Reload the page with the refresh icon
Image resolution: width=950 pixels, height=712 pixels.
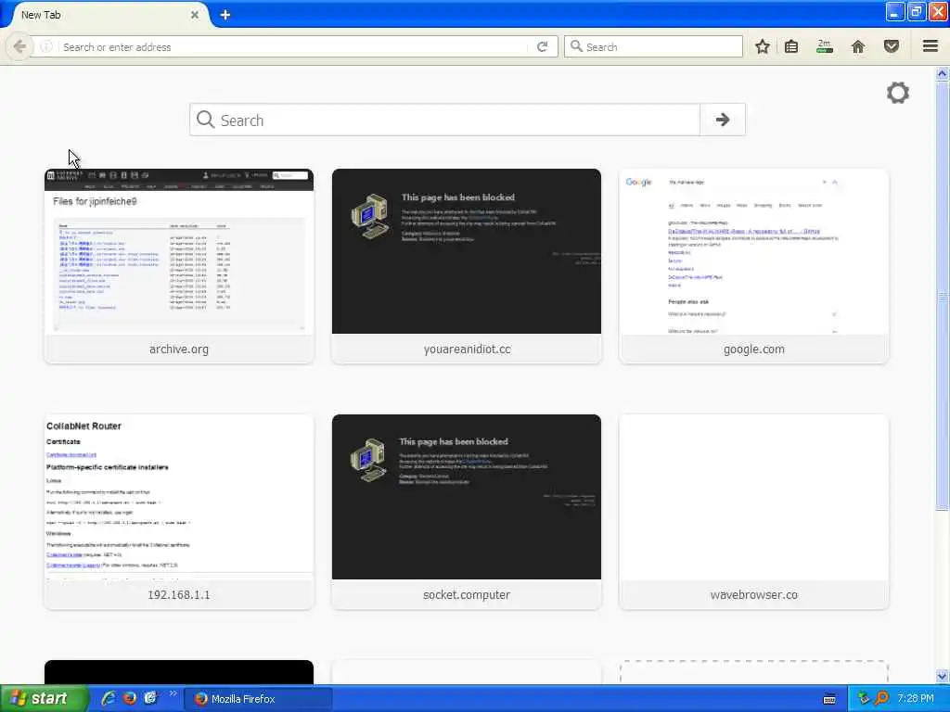coord(542,46)
